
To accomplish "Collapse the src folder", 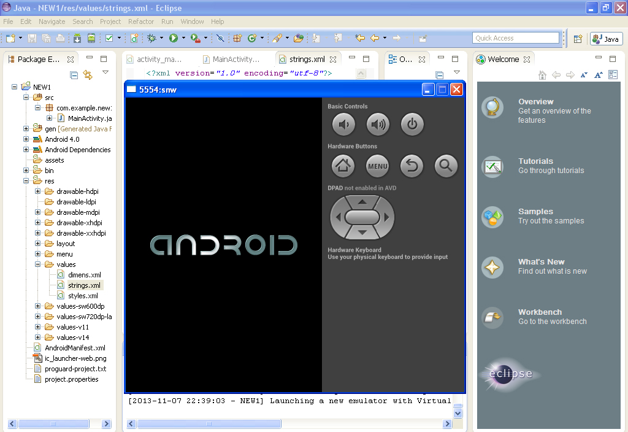I will click(x=26, y=97).
